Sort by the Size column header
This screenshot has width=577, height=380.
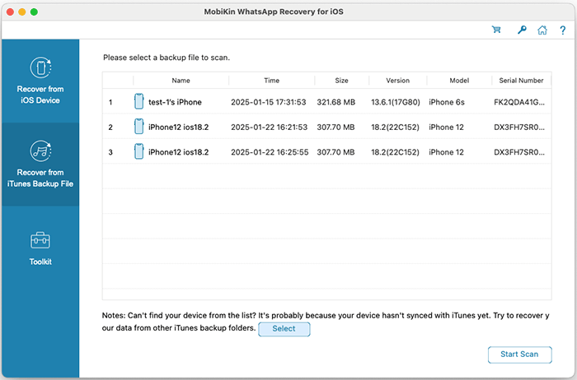(341, 81)
